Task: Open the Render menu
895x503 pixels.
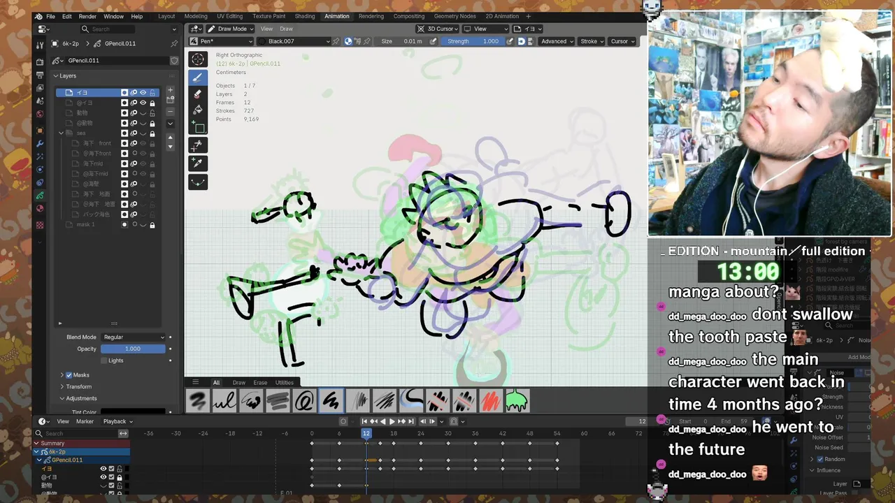Action: pyautogui.click(x=87, y=16)
